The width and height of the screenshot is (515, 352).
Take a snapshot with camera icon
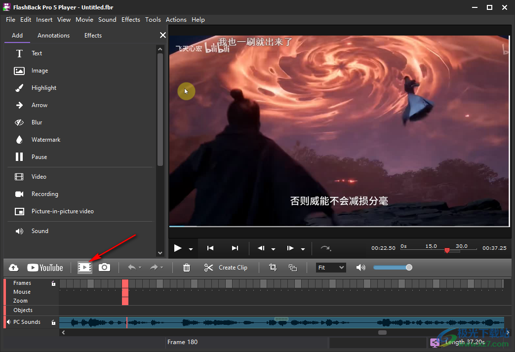tap(105, 267)
